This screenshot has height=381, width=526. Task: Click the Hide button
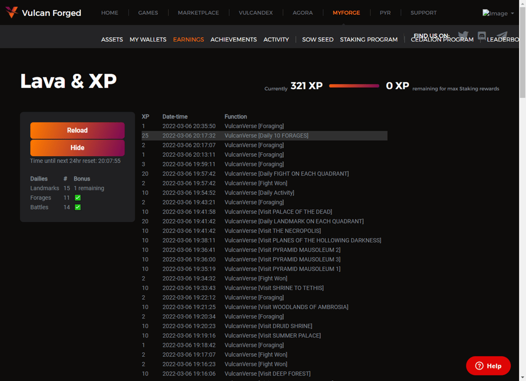(x=77, y=148)
